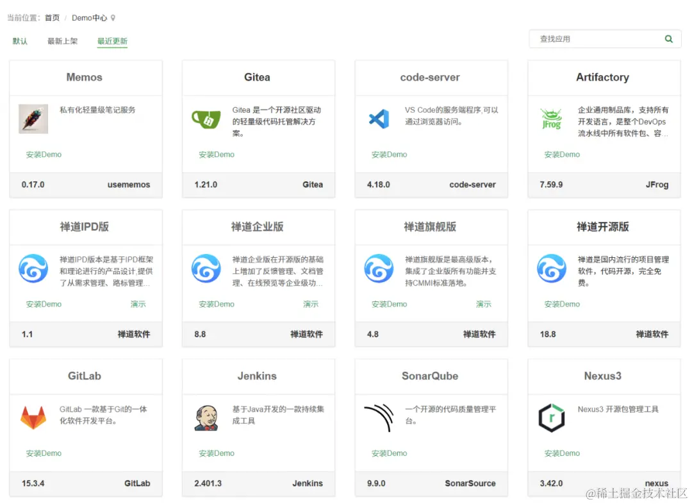Click 安装Demo under Memos
This screenshot has height=504, width=692.
pyautogui.click(x=43, y=155)
